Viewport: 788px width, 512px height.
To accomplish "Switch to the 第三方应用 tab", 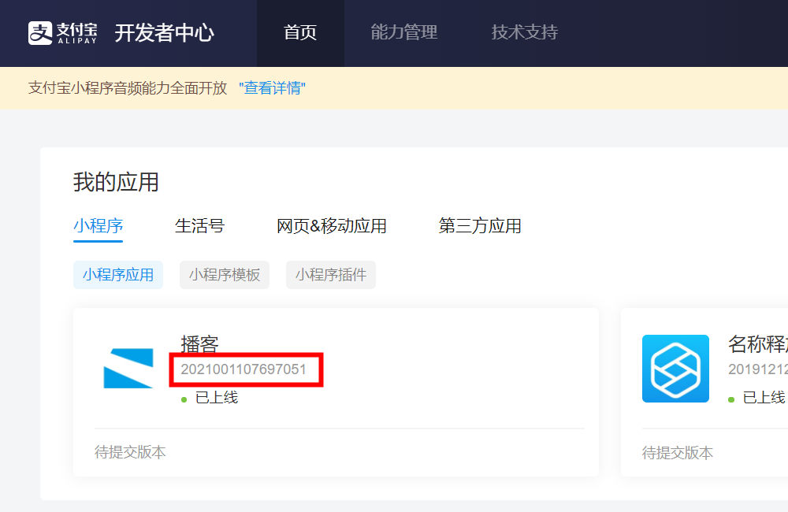I will coord(480,225).
